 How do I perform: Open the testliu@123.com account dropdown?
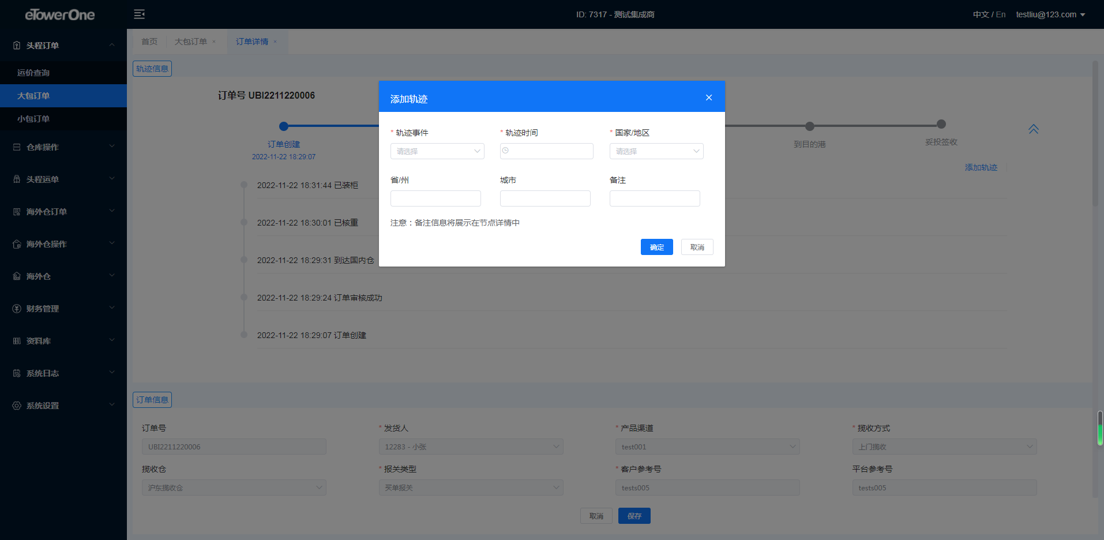[x=1050, y=14]
